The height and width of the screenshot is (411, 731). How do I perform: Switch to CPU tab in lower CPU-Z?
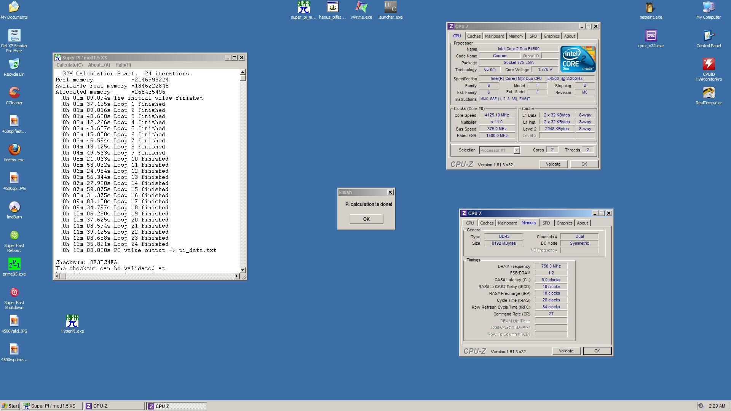tap(470, 223)
